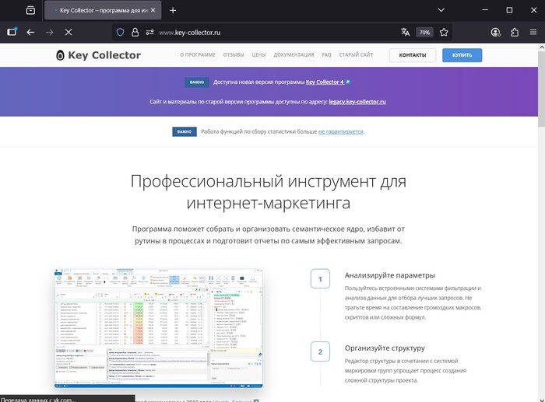The width and height of the screenshot is (545, 402).
Task: Click the site padlock security icon
Action: click(135, 33)
